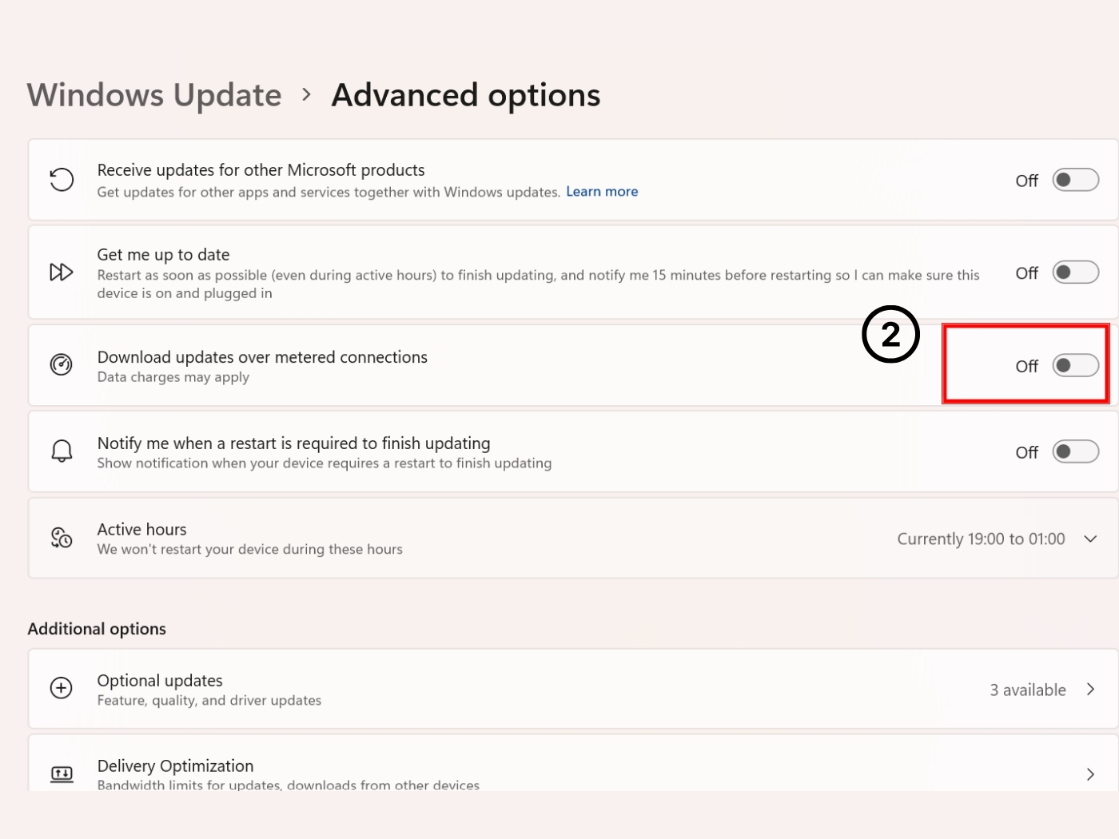Click the circular refresh icon beside Receive updates
Screen dimensions: 1119x839
pos(62,180)
